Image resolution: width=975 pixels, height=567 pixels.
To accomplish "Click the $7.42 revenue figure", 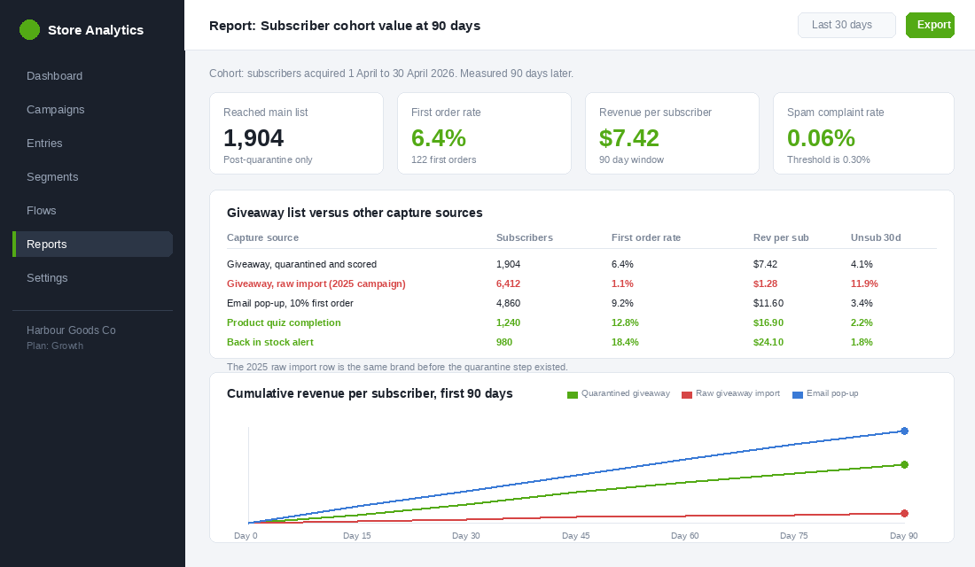I will click(x=628, y=138).
